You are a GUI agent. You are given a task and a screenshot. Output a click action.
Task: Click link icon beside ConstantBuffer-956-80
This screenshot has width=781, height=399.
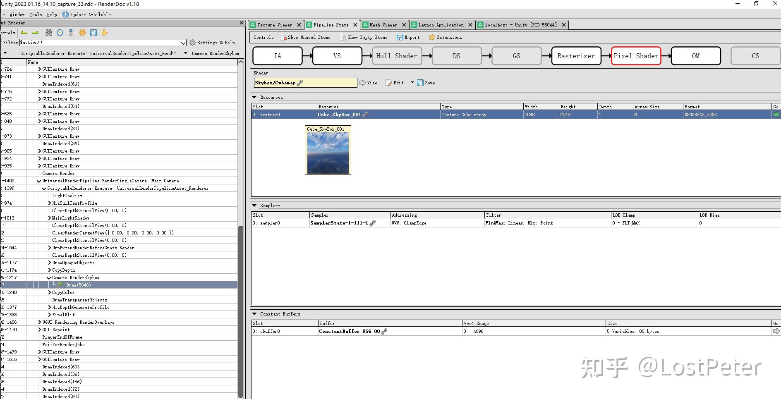384,331
